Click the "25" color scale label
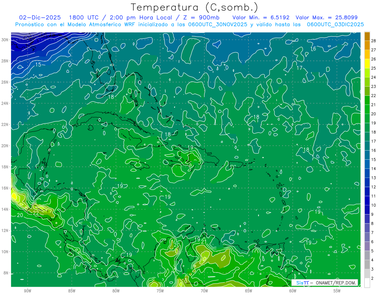This screenshot has height=295, width=382. 373,68
